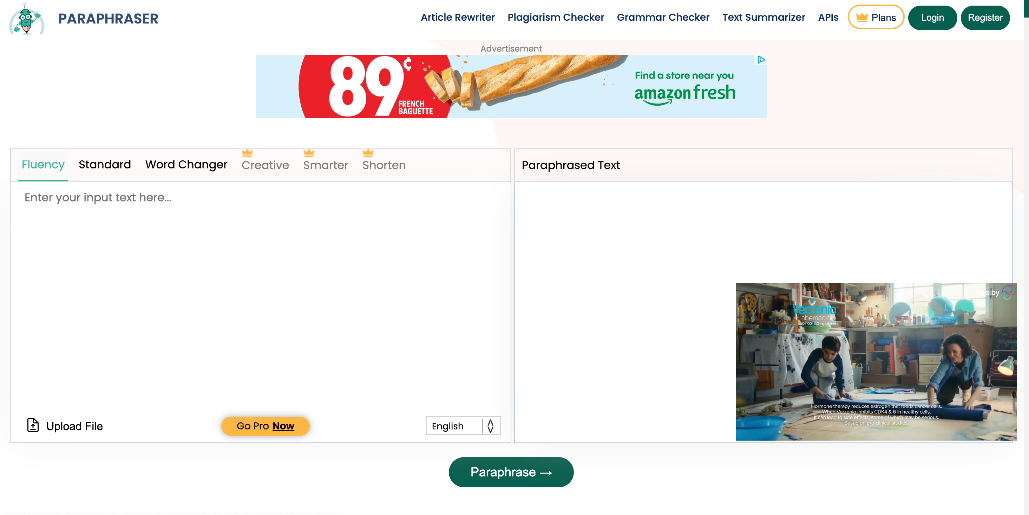
Task: Click the green Paraphrase button
Action: 511,472
